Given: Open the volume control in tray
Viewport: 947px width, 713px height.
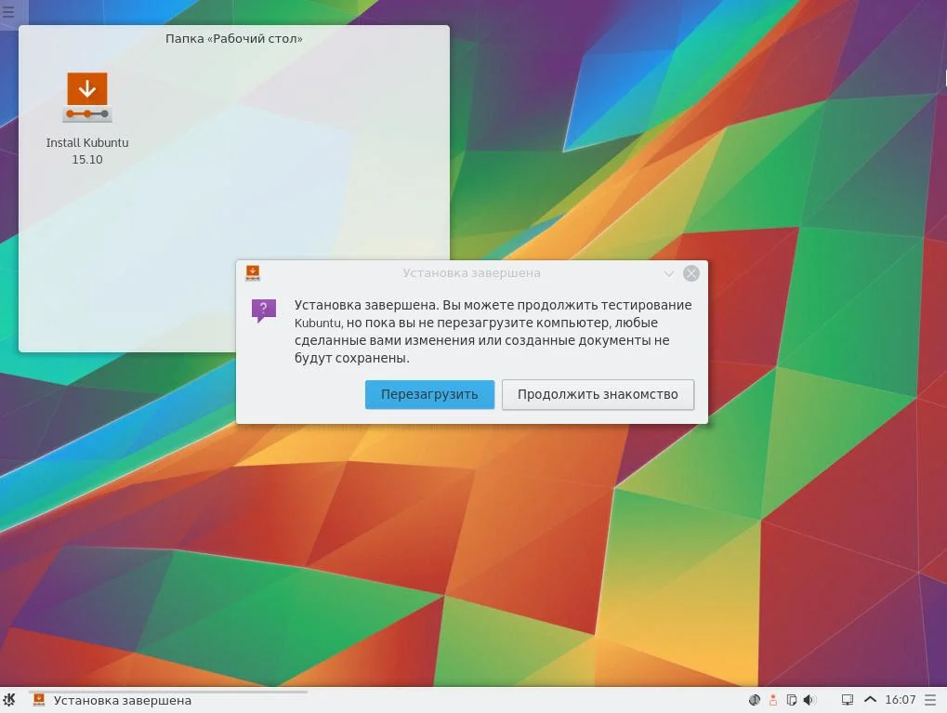Looking at the screenshot, I should coord(809,700).
